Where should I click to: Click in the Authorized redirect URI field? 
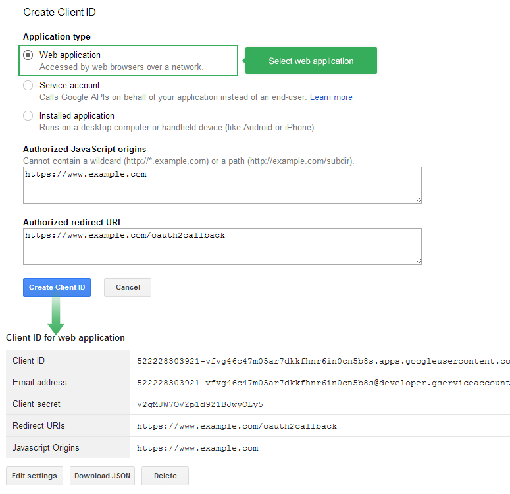(222, 246)
